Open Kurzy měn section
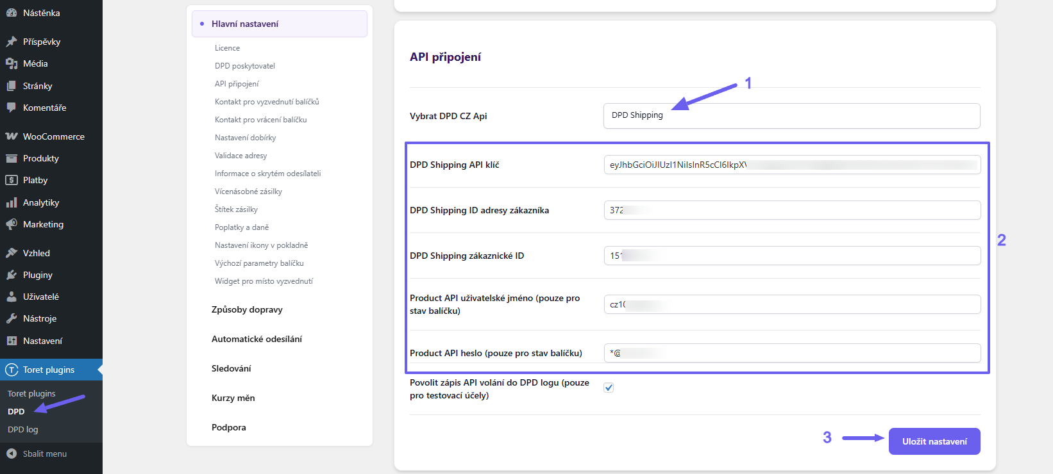Viewport: 1053px width, 474px height. tap(233, 398)
